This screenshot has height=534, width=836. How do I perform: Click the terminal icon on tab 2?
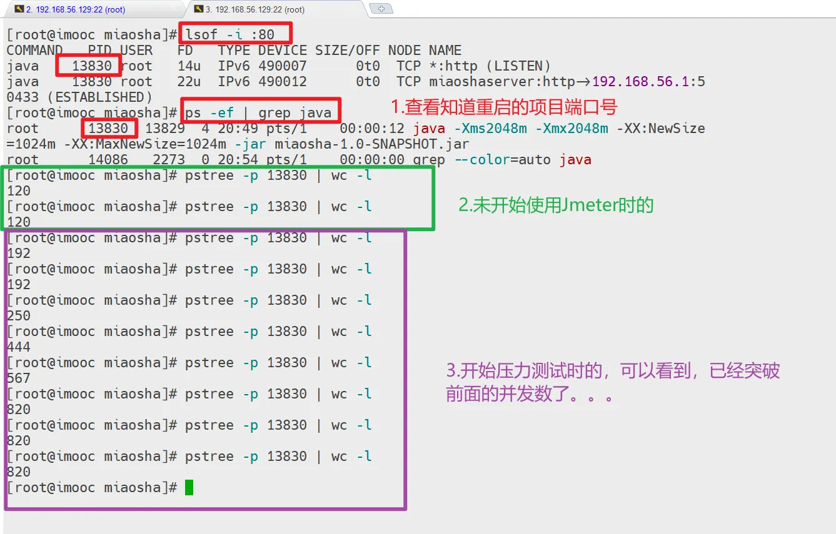point(19,9)
